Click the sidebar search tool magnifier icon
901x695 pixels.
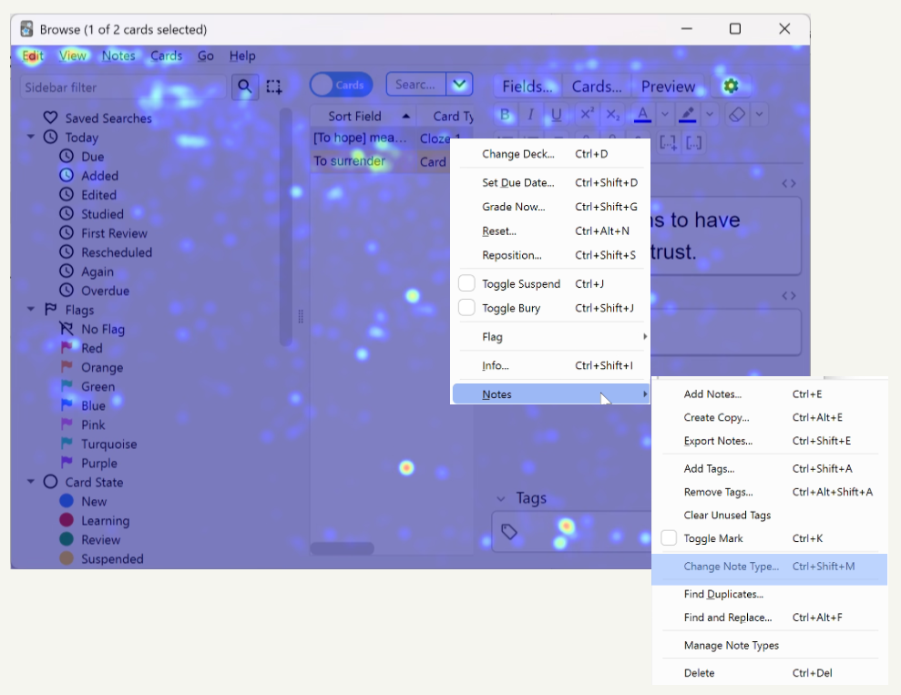pyautogui.click(x=244, y=87)
